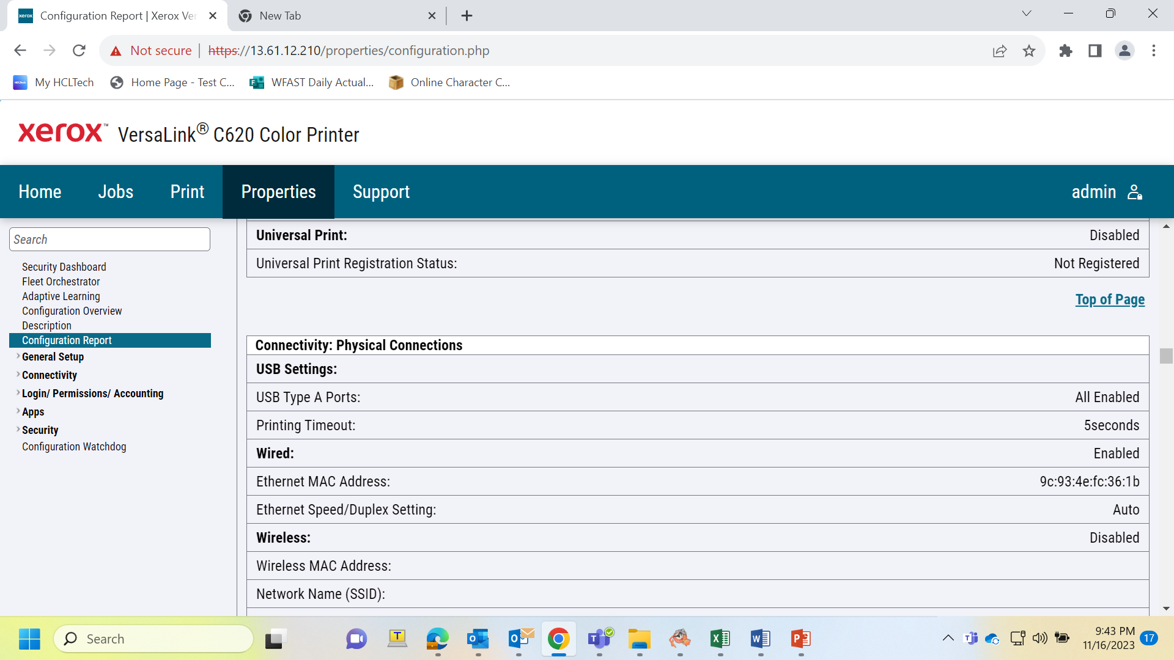Open the Chrome three-dot menu
This screenshot has width=1174, height=660.
click(1154, 51)
